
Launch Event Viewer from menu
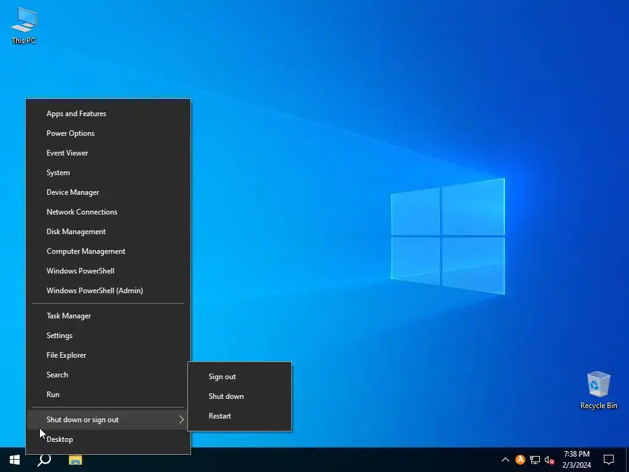[x=108, y=153]
